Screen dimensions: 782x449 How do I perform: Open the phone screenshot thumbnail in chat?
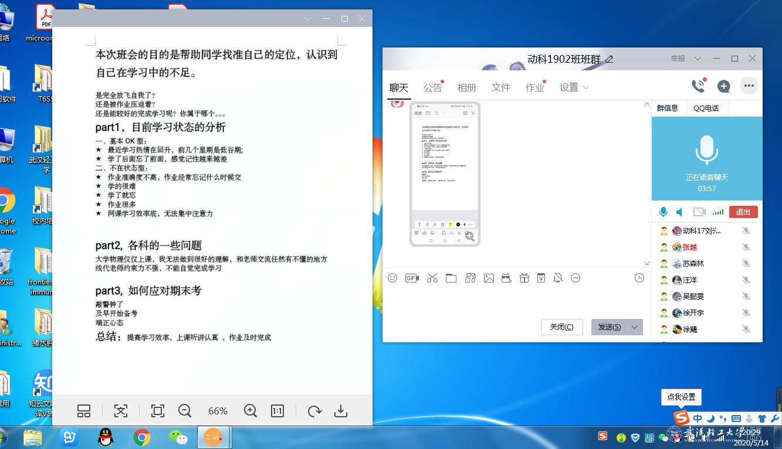click(x=445, y=174)
